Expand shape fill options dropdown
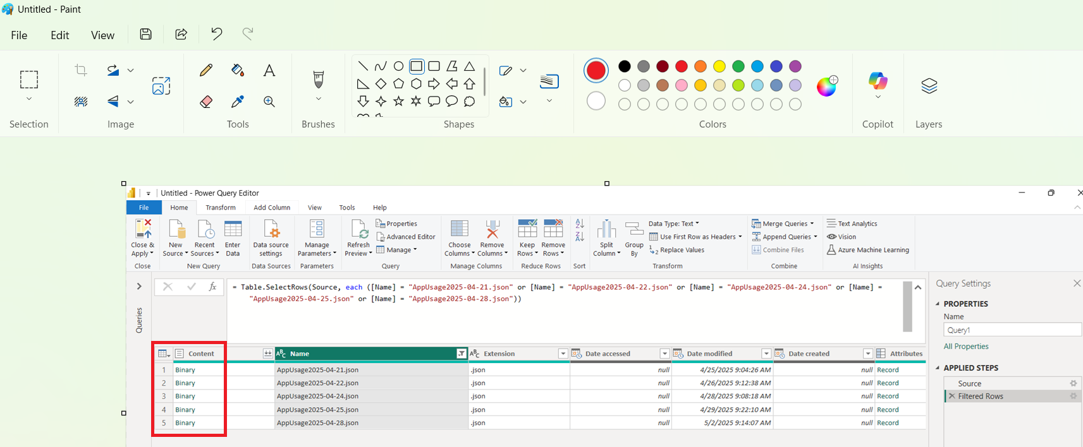The image size is (1083, 447). [x=523, y=102]
